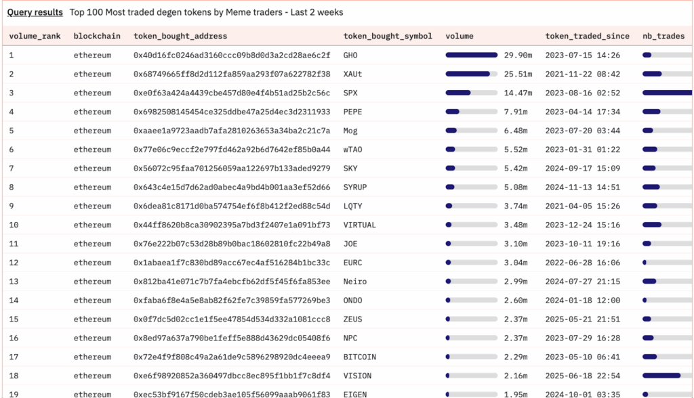Open the Query results link
Viewport: 694px width, 398px height.
(35, 12)
